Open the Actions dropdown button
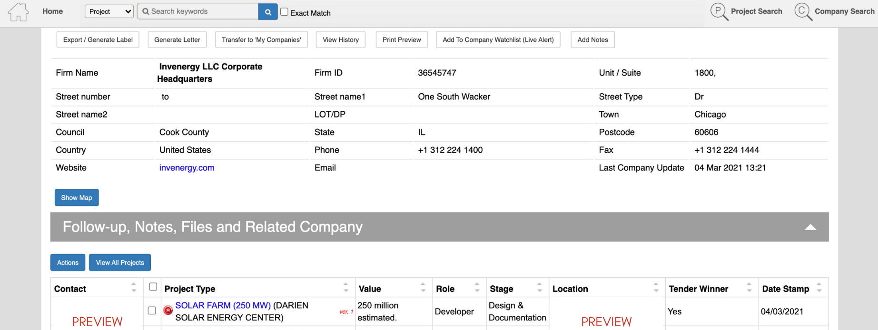The image size is (878, 330). pos(68,262)
